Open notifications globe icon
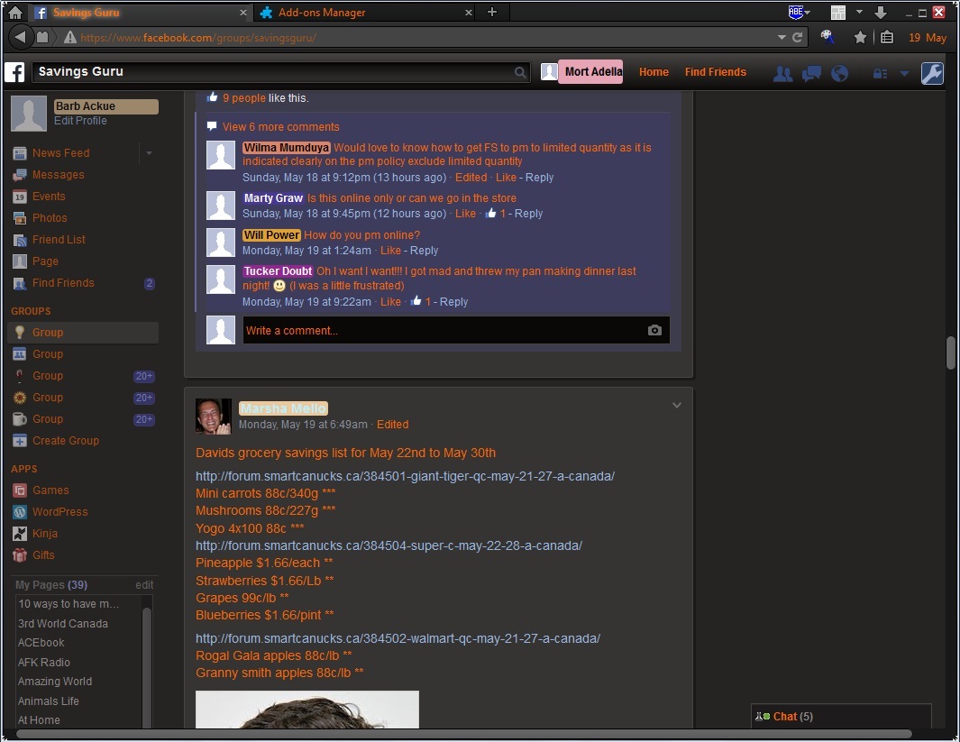This screenshot has width=960, height=742. (839, 73)
